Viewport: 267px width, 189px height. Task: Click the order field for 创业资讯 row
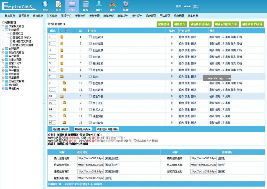[52, 37]
